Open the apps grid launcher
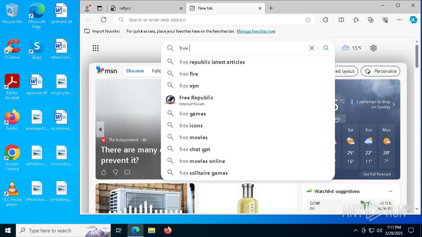The height and width of the screenshot is (237, 422). [96, 48]
